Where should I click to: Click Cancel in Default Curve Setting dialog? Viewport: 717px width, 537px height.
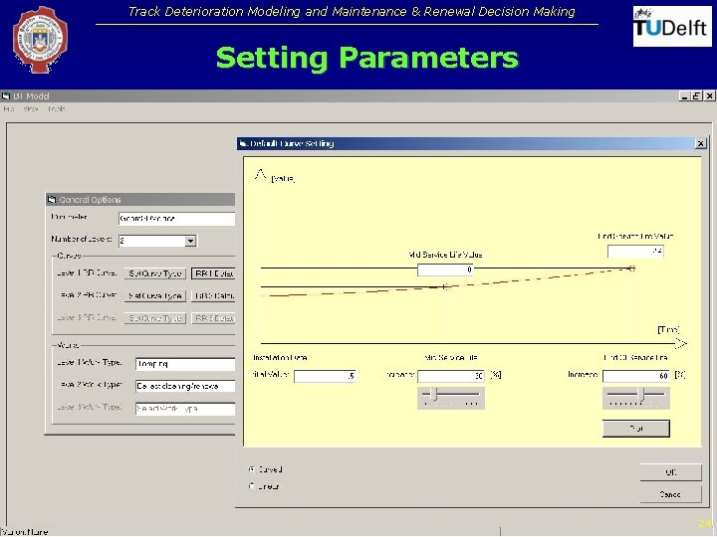click(670, 494)
